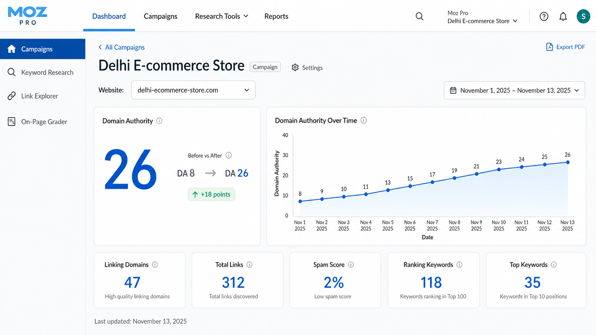Click the On-Page Grader document icon
Image resolution: width=596 pixels, height=335 pixels.
(11, 121)
